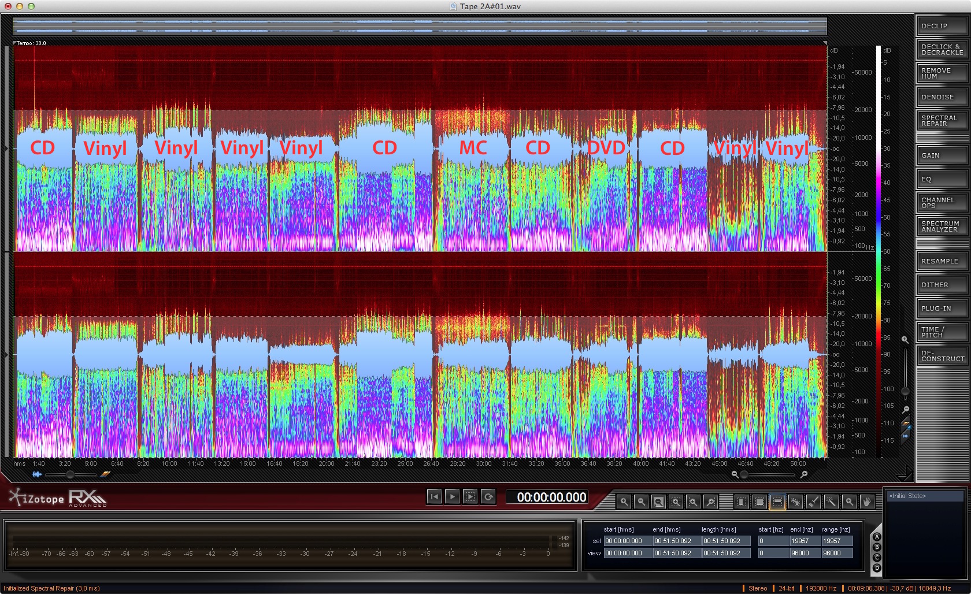The image size is (971, 594).
Task: Open the Plug-In module
Action: pos(942,309)
